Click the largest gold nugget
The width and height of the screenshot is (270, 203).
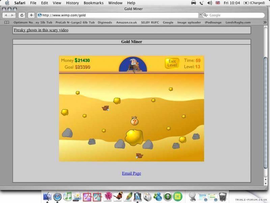click(x=134, y=137)
